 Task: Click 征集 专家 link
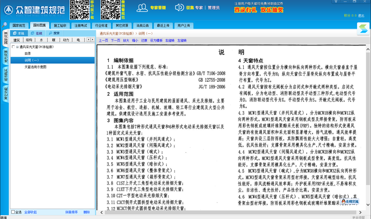195,8
